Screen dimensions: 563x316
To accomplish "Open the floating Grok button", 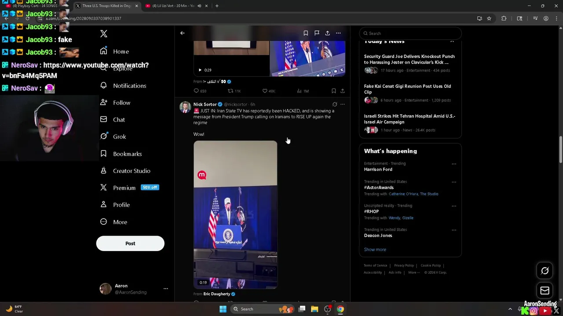I will (x=545, y=271).
